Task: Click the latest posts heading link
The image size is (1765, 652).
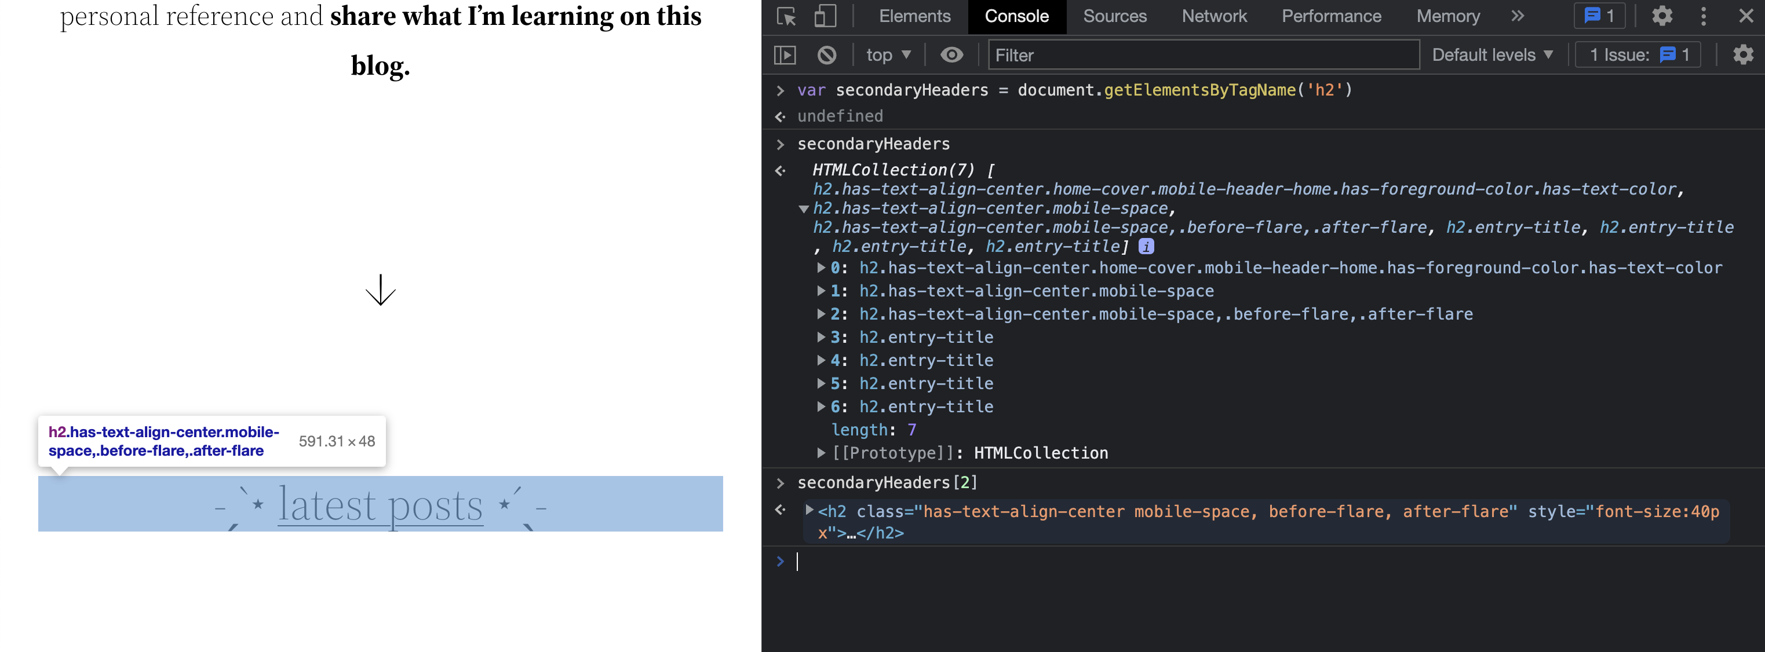Action: [380, 506]
